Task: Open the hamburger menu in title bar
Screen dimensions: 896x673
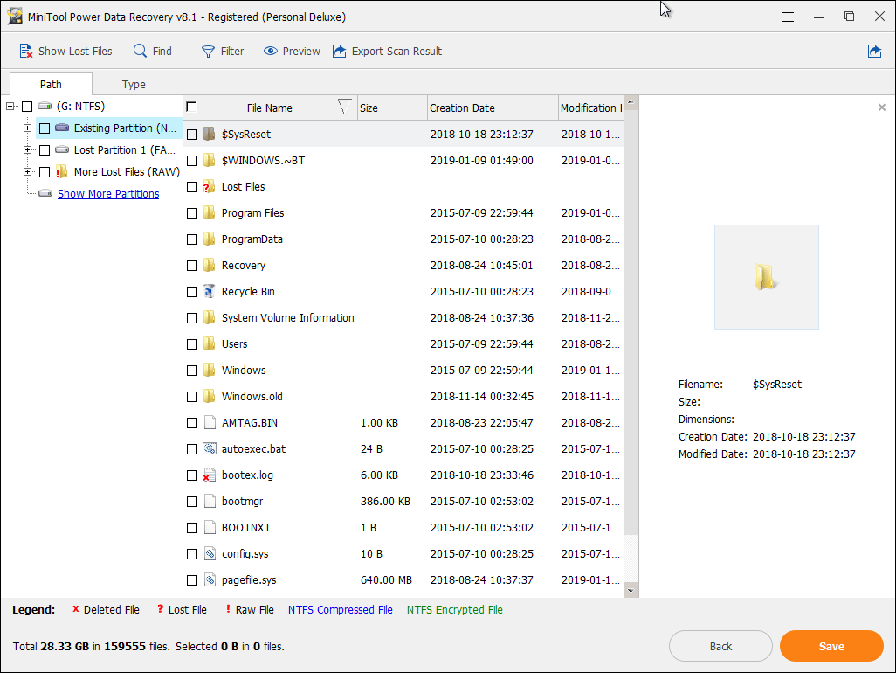Action: [788, 17]
